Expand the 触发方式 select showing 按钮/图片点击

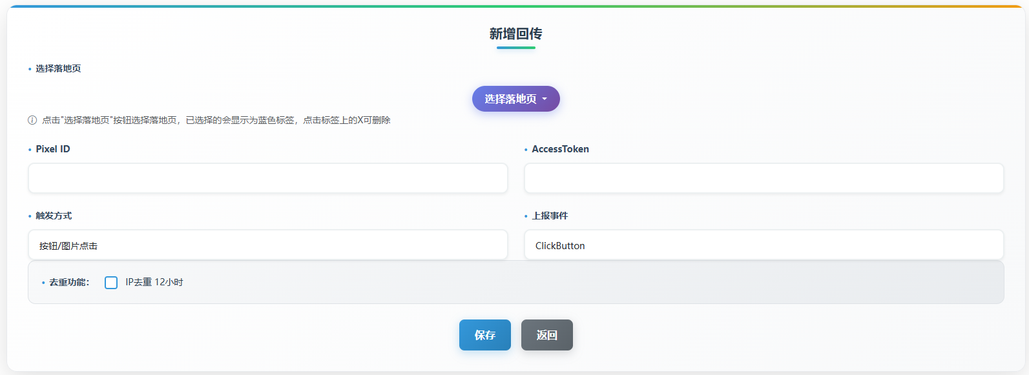pos(267,245)
